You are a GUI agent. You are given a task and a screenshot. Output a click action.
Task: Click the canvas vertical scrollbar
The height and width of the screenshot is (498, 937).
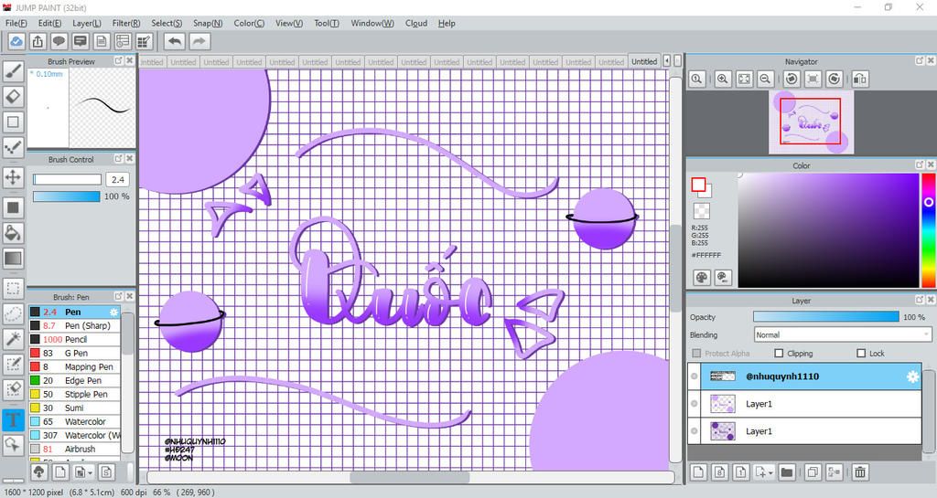(675, 269)
